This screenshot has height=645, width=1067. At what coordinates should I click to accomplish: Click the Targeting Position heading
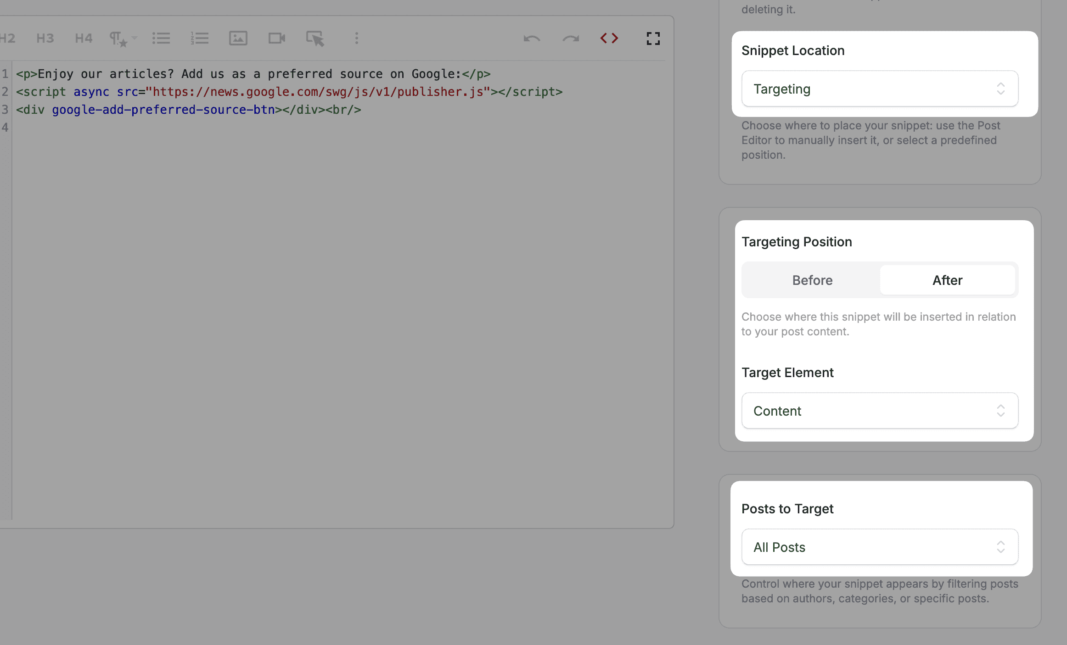(797, 242)
